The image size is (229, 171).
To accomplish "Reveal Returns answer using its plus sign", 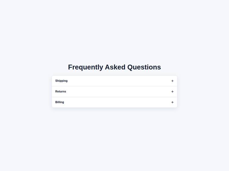I will [x=172, y=91].
